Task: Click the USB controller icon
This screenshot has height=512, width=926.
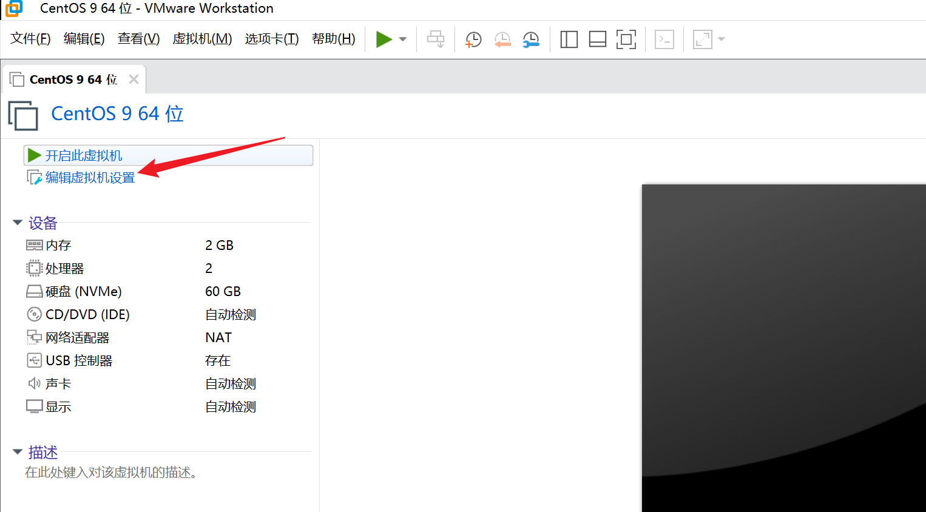Action: click(35, 360)
